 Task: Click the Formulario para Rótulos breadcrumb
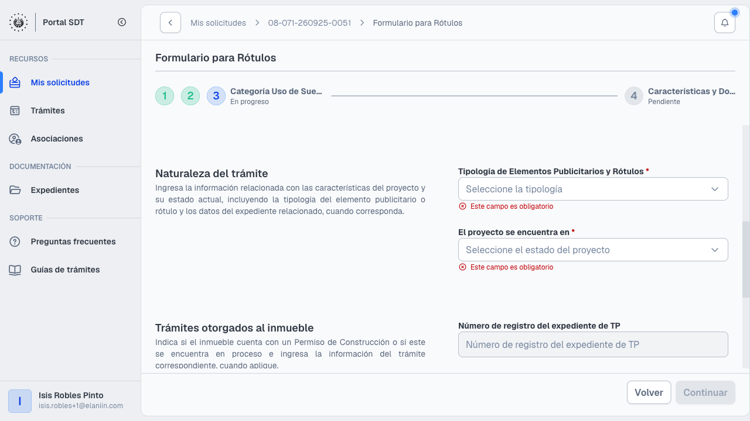tap(418, 23)
